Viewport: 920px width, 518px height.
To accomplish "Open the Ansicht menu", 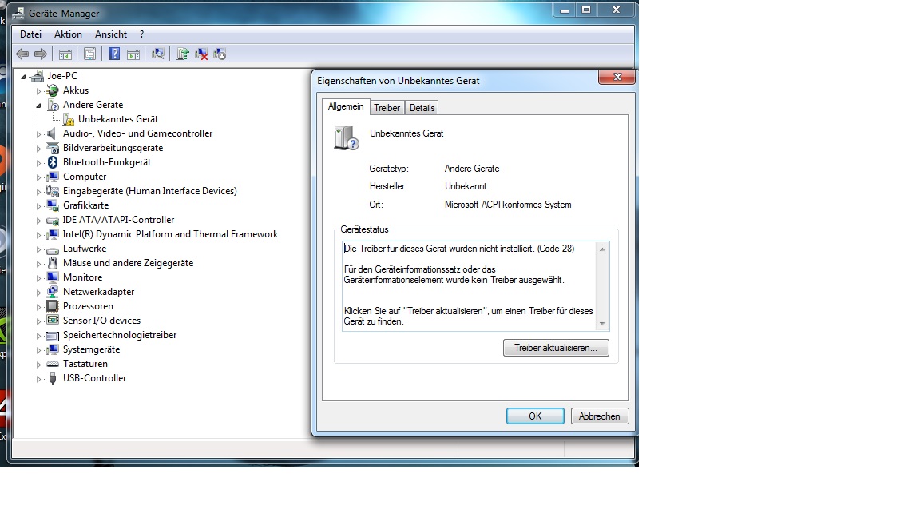I will tap(111, 34).
